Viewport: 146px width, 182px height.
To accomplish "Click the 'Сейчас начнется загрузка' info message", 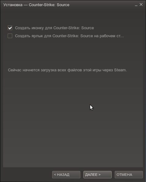I will [67, 70].
